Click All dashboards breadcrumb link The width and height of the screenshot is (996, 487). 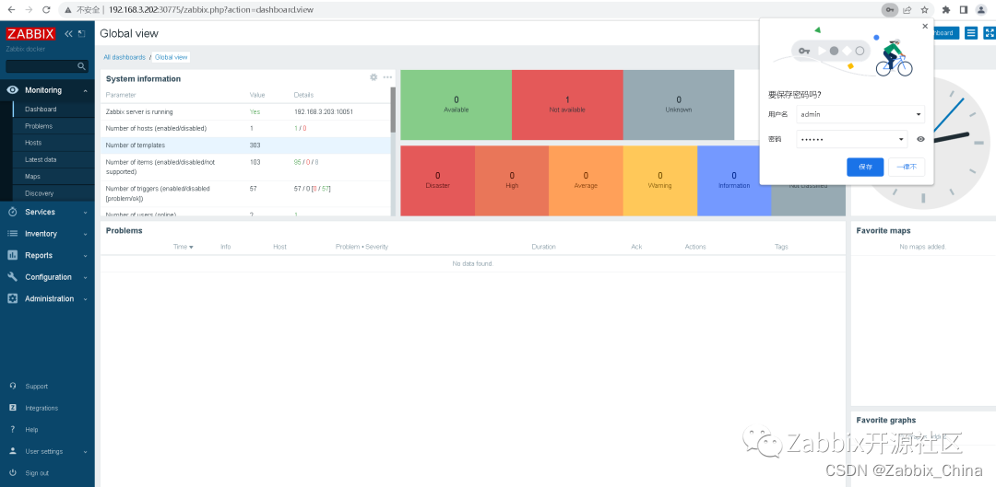pos(125,57)
